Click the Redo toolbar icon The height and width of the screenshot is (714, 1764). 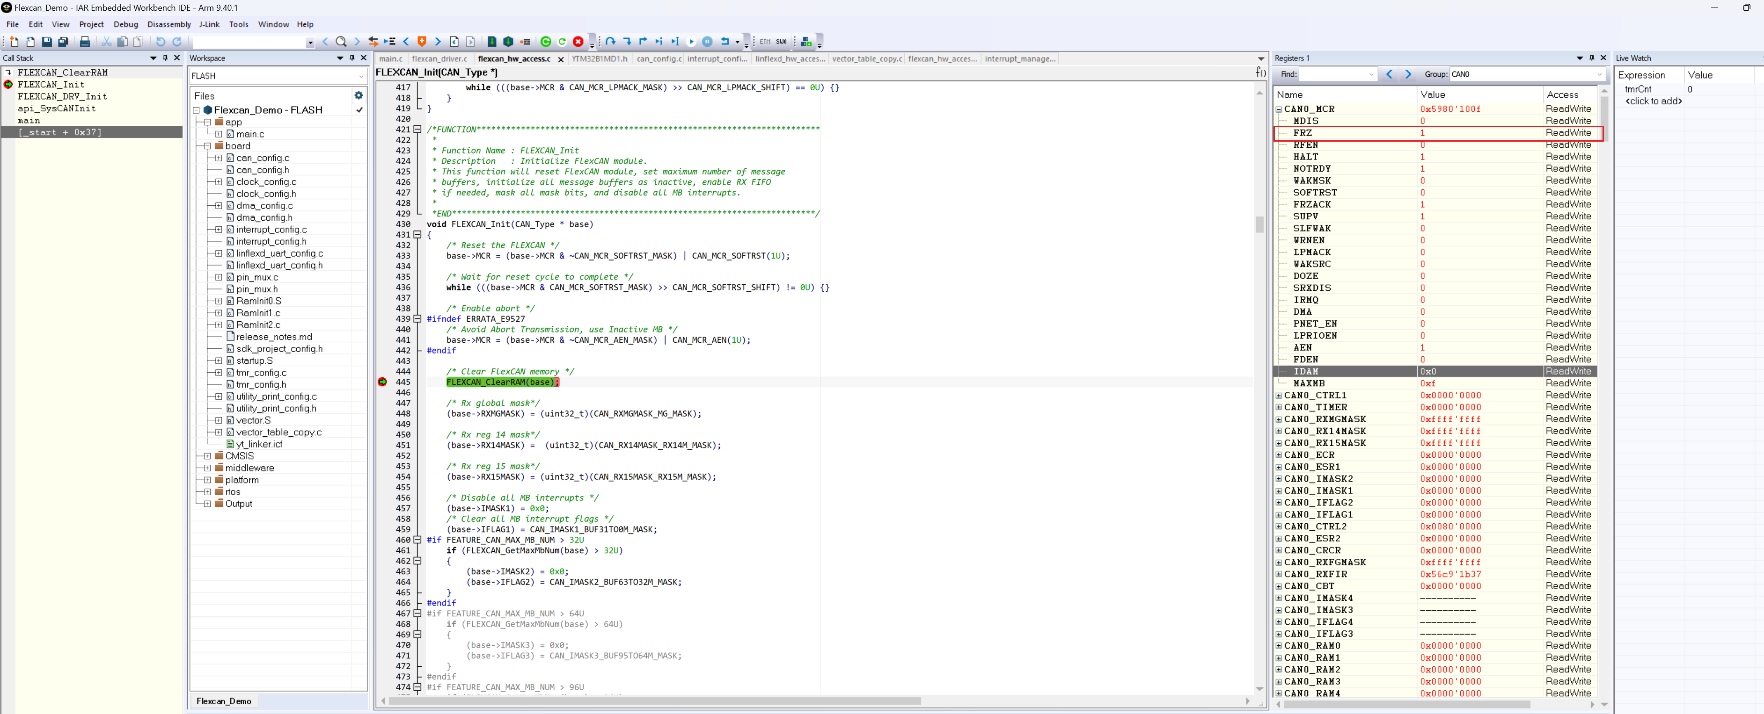[x=176, y=42]
